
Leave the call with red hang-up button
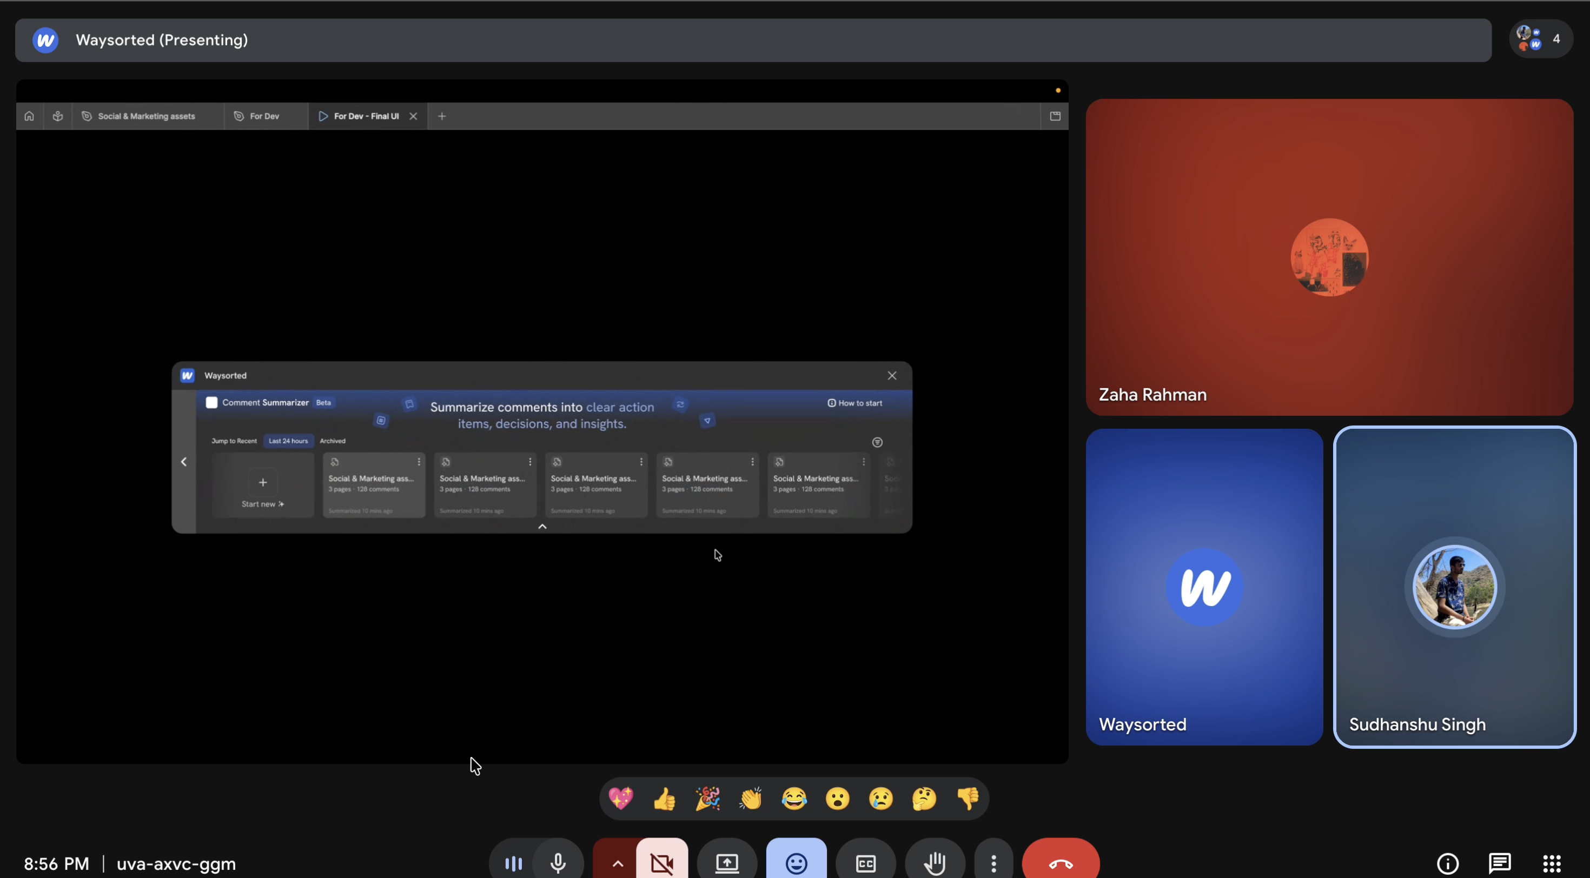[x=1061, y=862]
